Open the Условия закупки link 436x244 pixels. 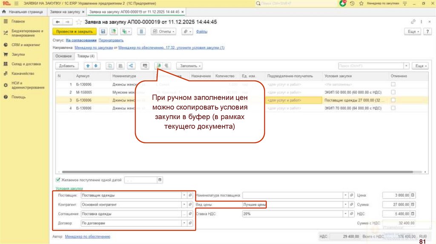69,188
